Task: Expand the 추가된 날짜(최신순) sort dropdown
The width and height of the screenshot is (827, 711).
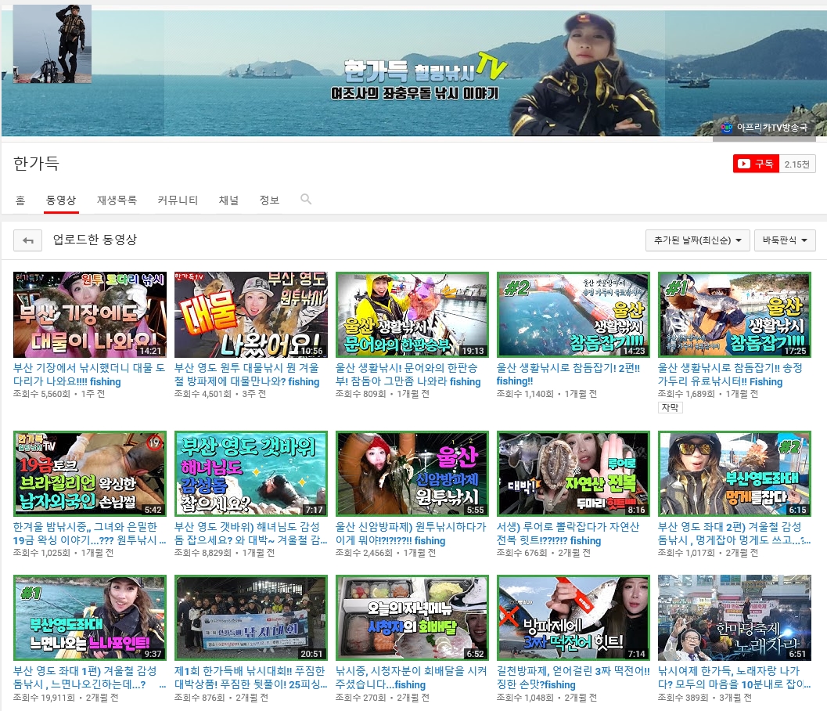Action: coord(698,240)
